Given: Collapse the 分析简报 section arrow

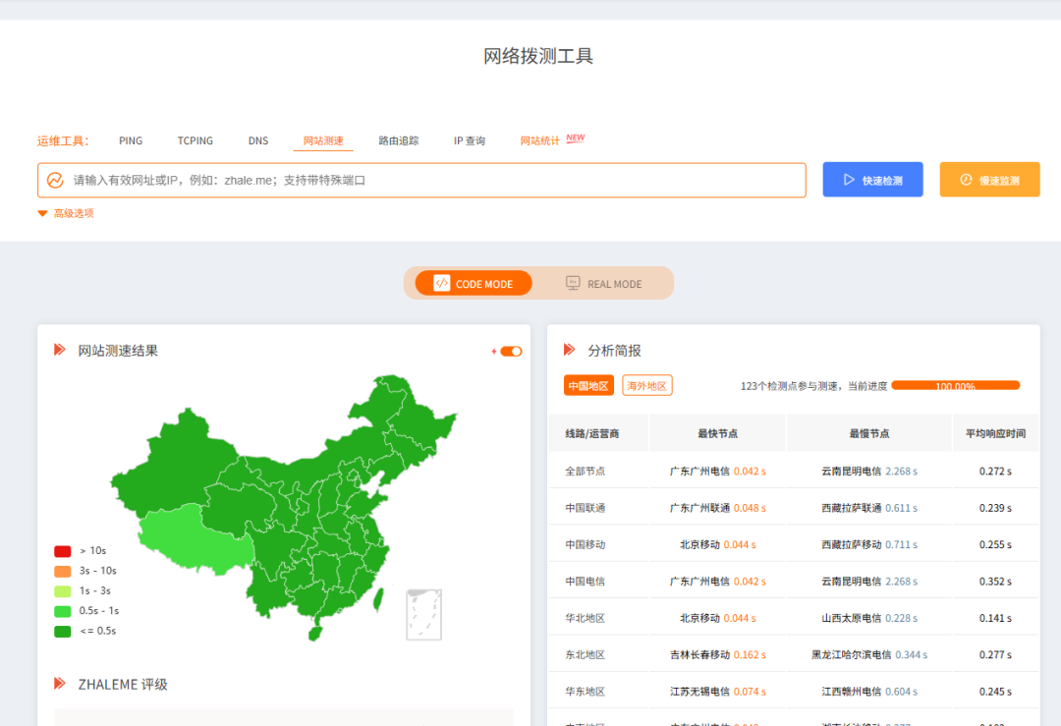Looking at the screenshot, I should point(570,349).
